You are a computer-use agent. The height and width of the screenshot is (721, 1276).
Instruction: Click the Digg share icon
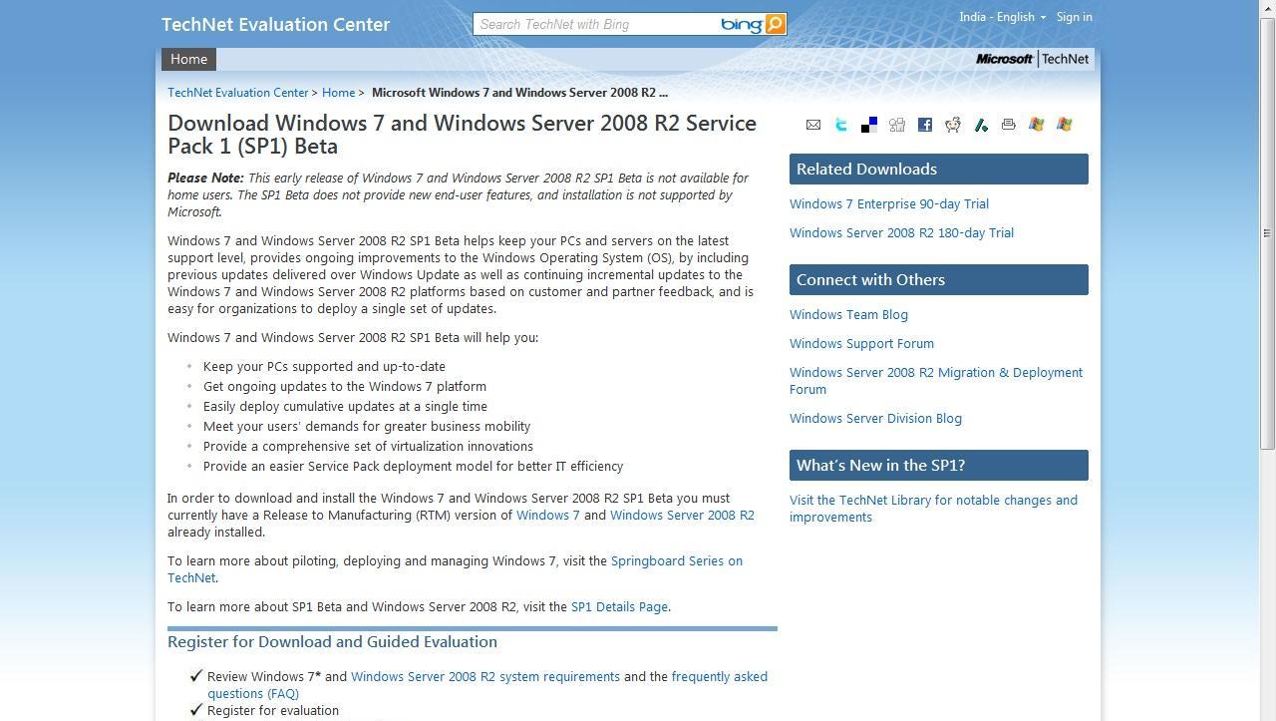(x=897, y=125)
